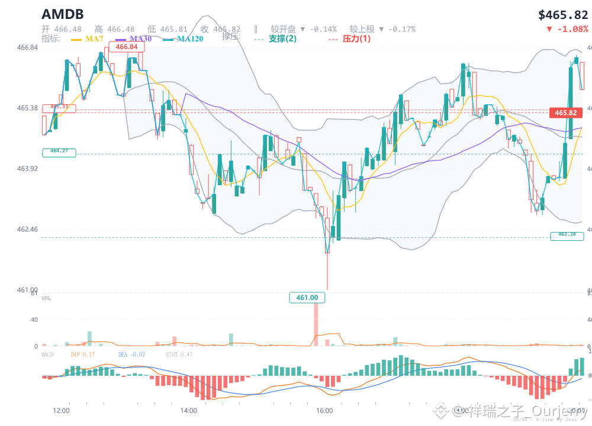Image resolution: width=592 pixels, height=426 pixels.
Task: Click the volume axis 40 label
Action: pos(34,319)
